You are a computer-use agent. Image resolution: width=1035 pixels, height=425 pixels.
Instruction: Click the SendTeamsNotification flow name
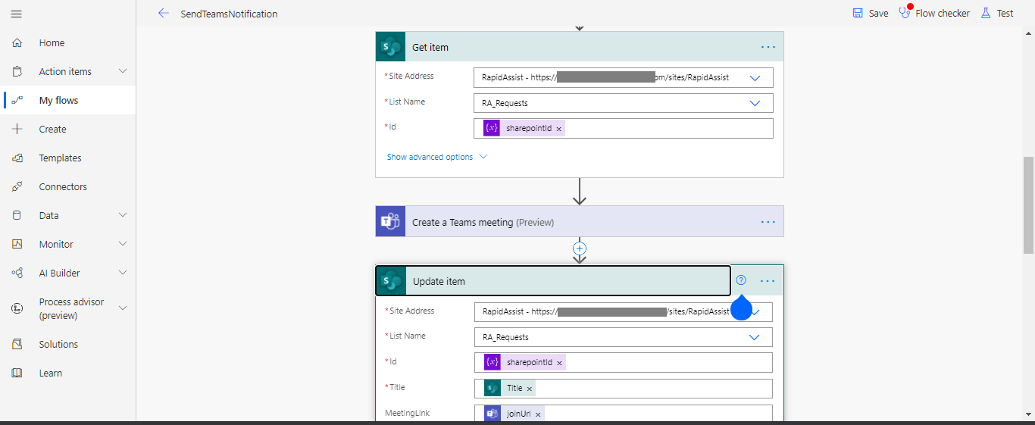(x=229, y=14)
